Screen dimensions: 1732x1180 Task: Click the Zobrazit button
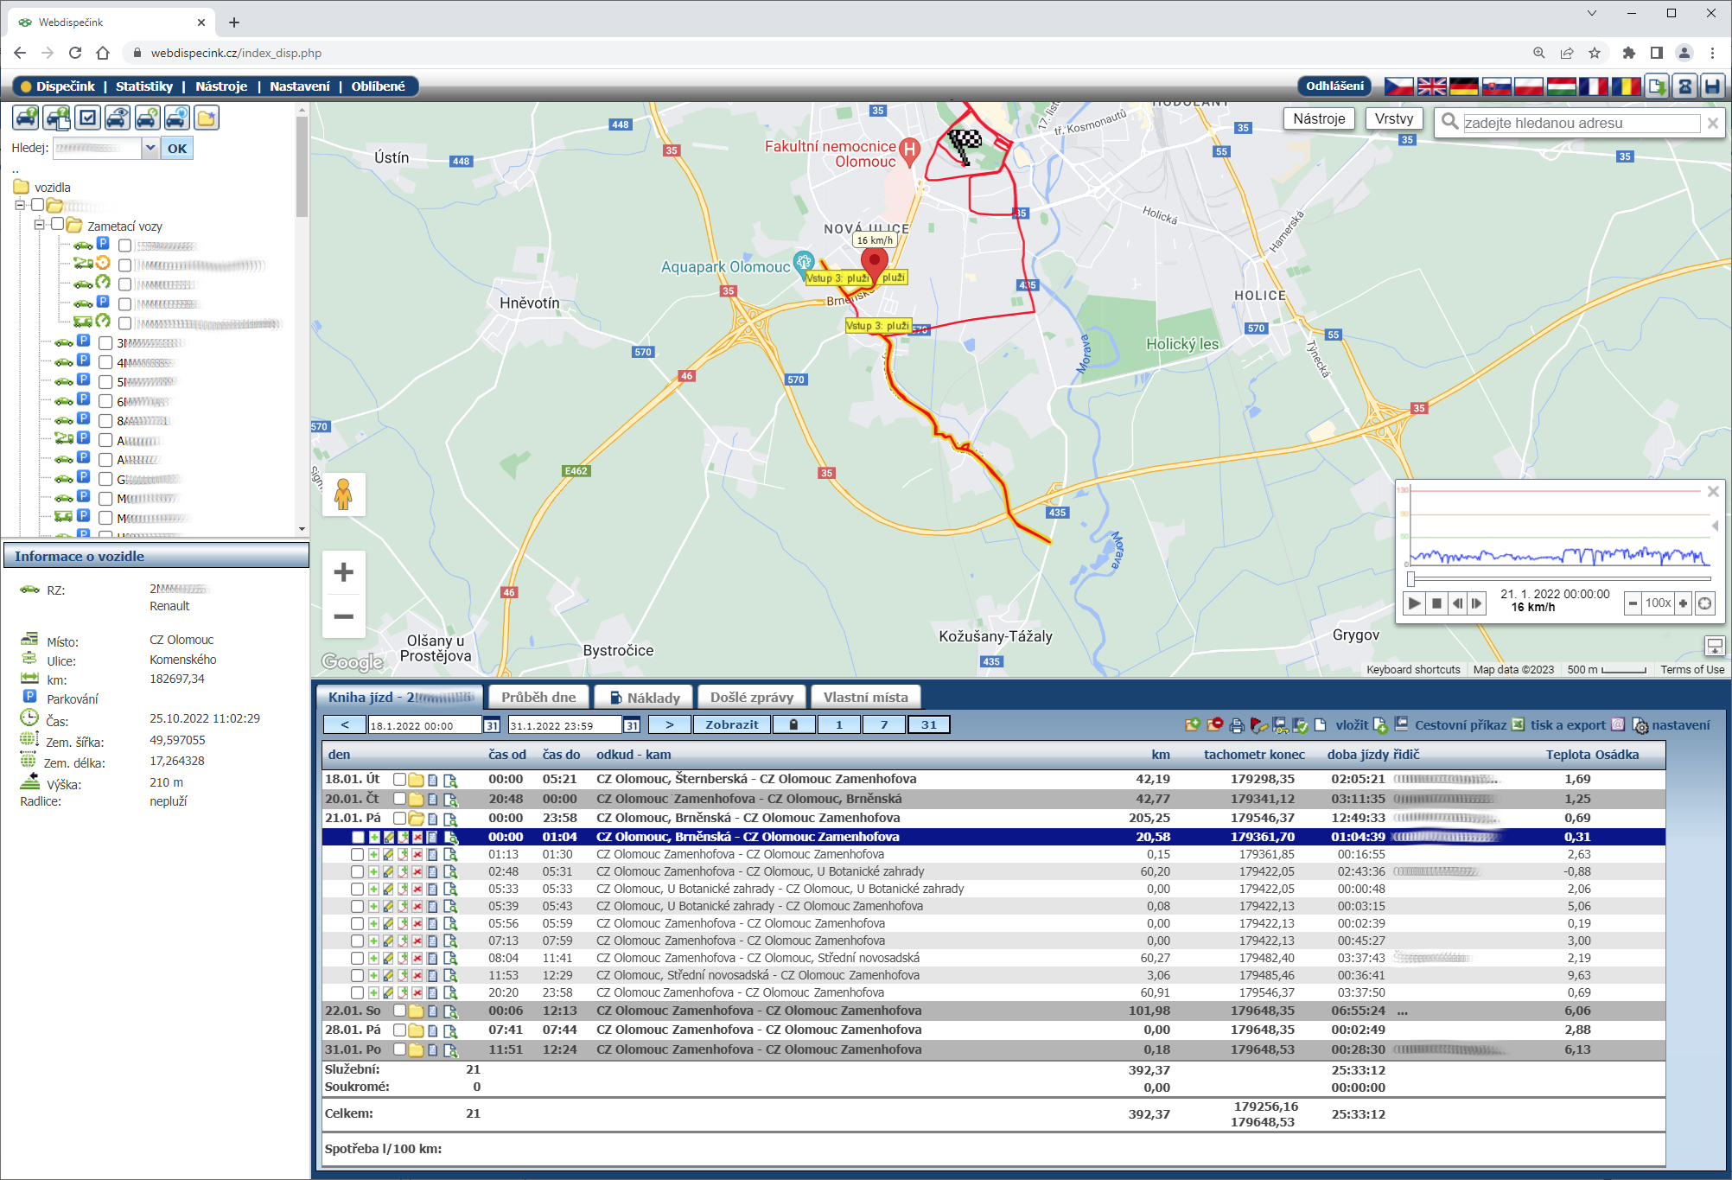(x=731, y=724)
